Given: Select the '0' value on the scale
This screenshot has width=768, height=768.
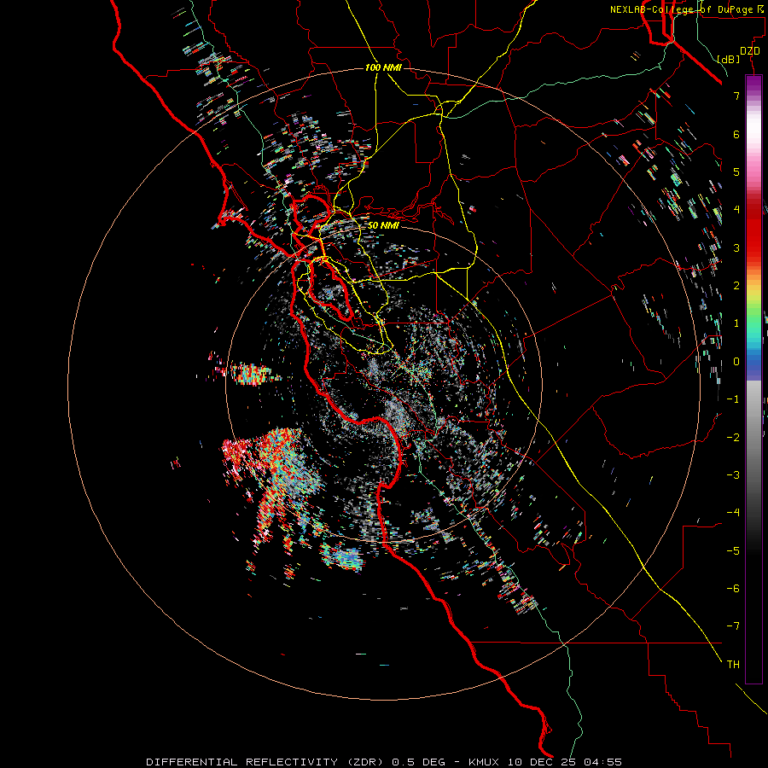Looking at the screenshot, I should (736, 362).
